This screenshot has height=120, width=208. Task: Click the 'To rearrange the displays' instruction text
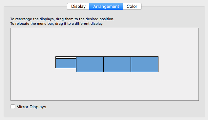62,19
